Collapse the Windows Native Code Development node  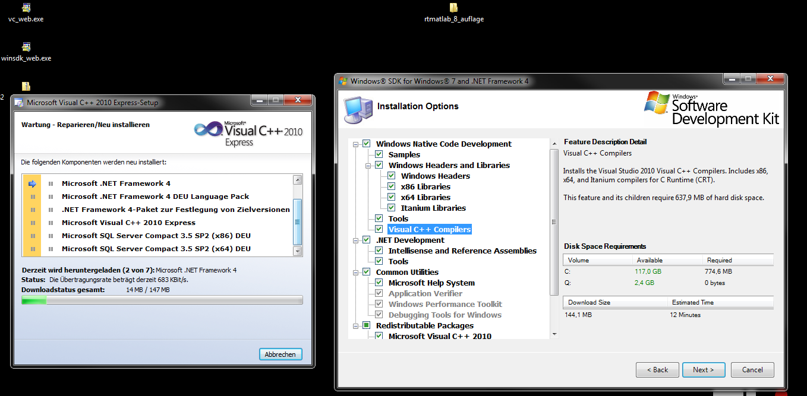click(x=356, y=144)
